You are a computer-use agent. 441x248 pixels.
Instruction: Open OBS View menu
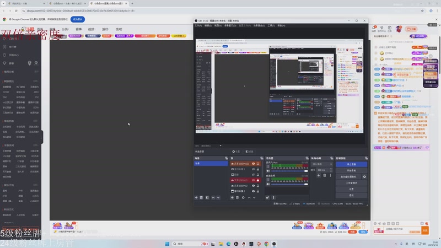(218, 25)
